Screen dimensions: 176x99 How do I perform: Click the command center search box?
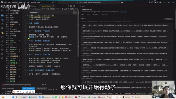coord(89,2)
